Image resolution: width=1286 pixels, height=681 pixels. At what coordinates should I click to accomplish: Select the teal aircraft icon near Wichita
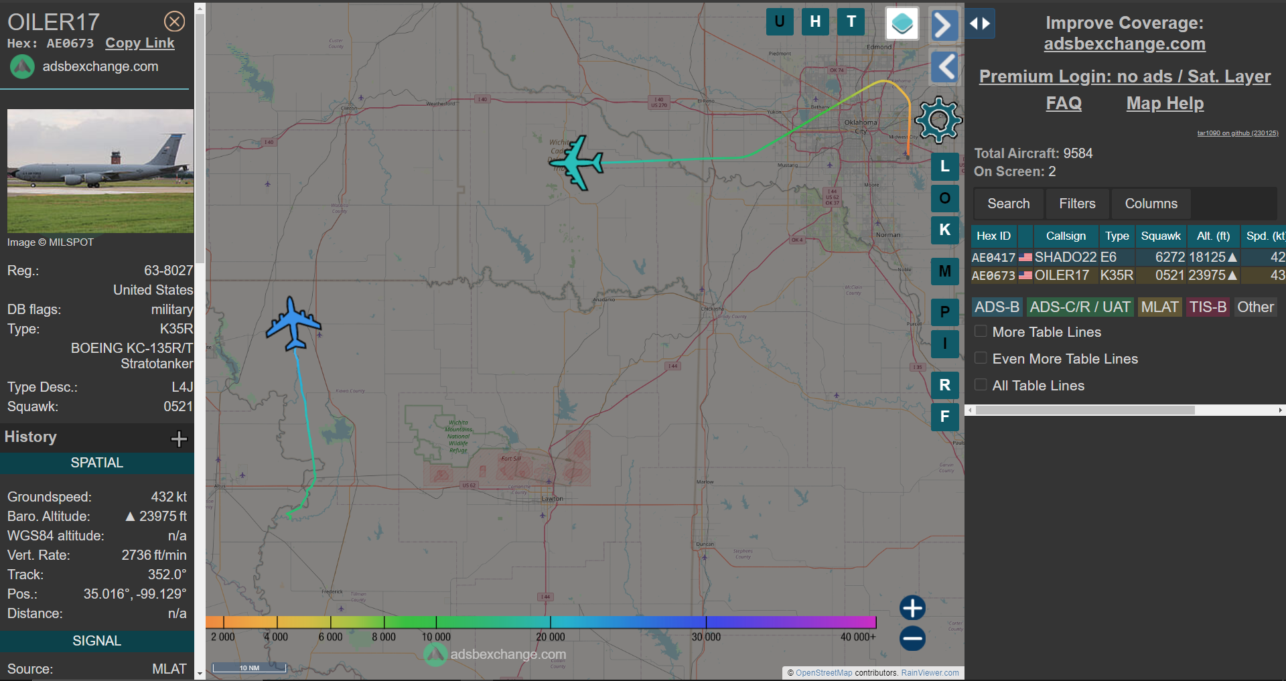click(577, 163)
